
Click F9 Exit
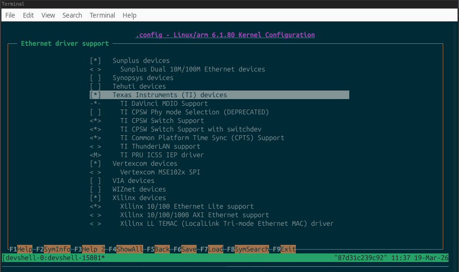(284, 249)
